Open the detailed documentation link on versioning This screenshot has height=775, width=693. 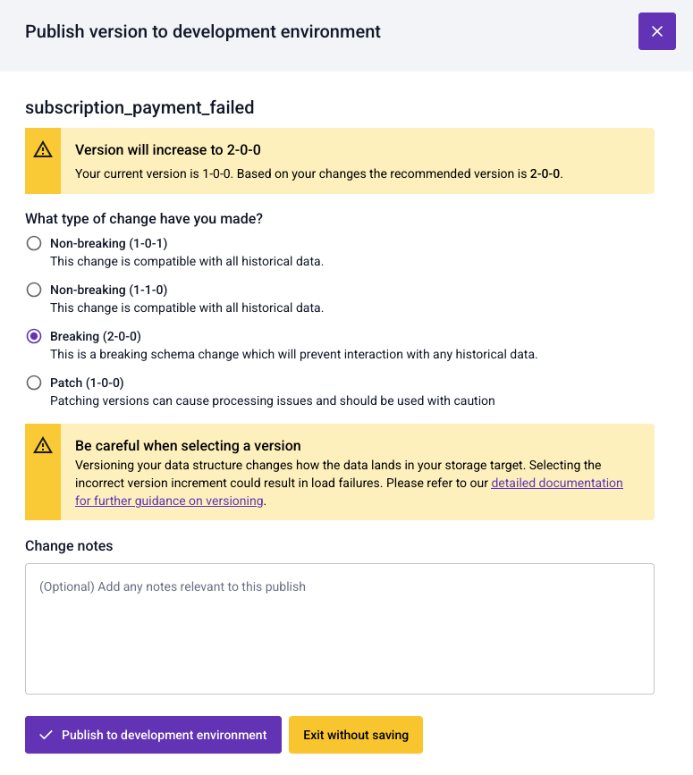[x=556, y=483]
